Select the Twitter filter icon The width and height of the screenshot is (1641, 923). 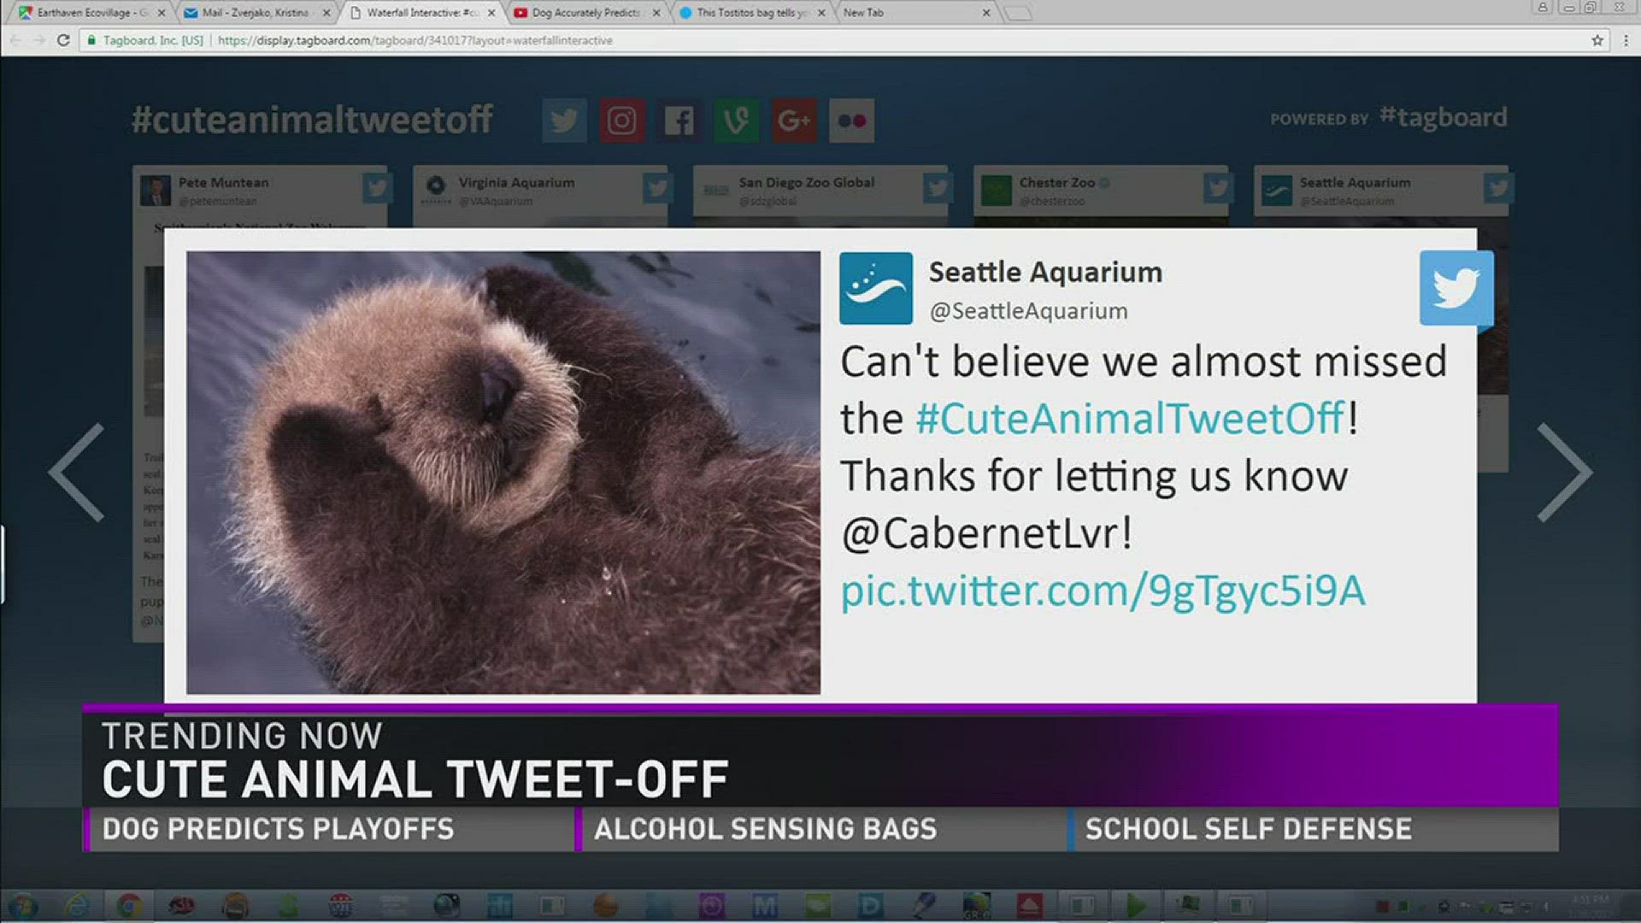point(564,120)
